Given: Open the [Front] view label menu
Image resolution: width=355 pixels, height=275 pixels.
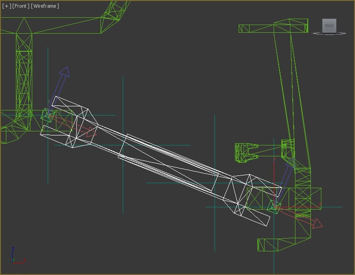Looking at the screenshot, I should pyautogui.click(x=20, y=6).
